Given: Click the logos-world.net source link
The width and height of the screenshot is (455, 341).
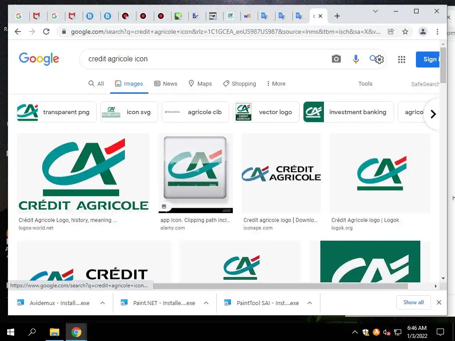Looking at the screenshot, I should pos(36,228).
